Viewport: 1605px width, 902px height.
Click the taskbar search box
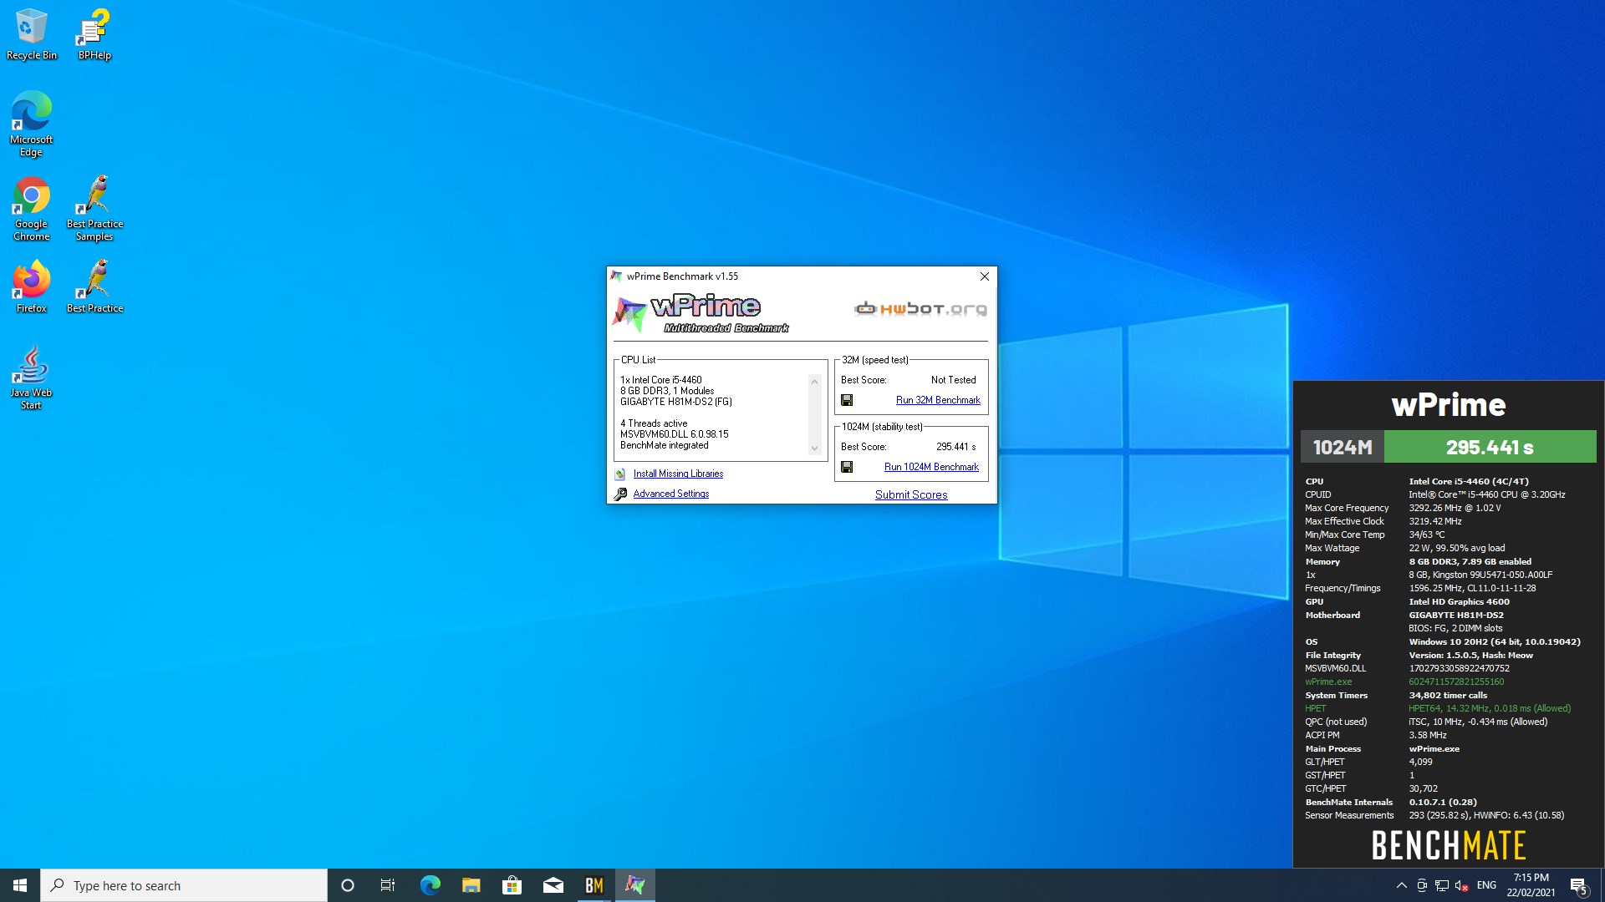[x=184, y=885]
